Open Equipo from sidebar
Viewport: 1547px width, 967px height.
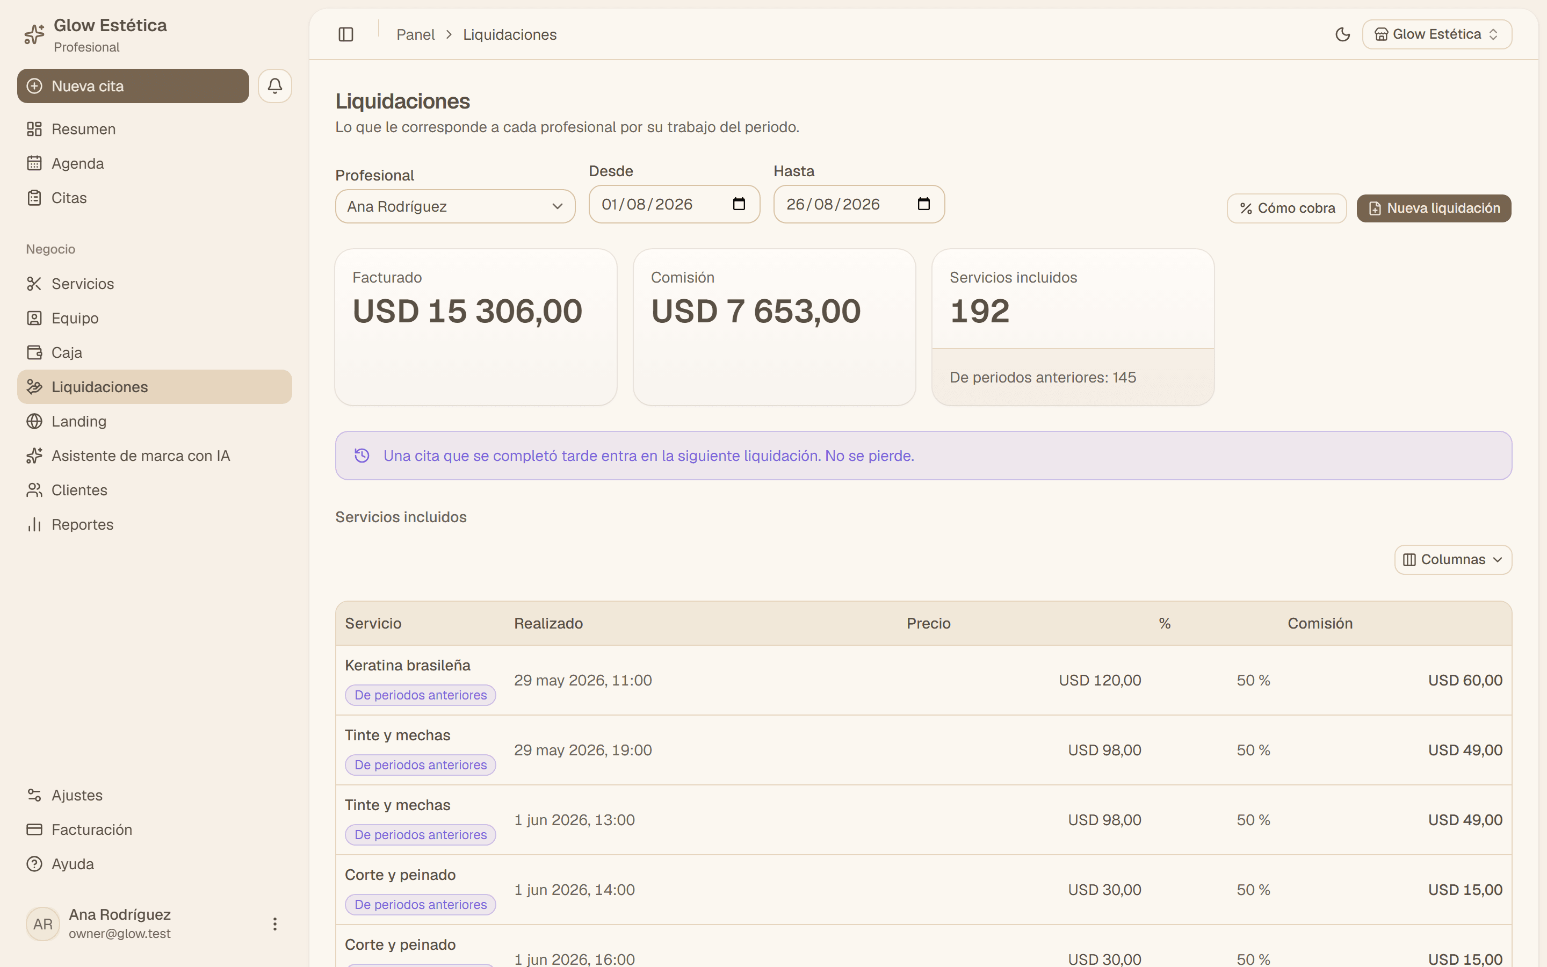155,319
